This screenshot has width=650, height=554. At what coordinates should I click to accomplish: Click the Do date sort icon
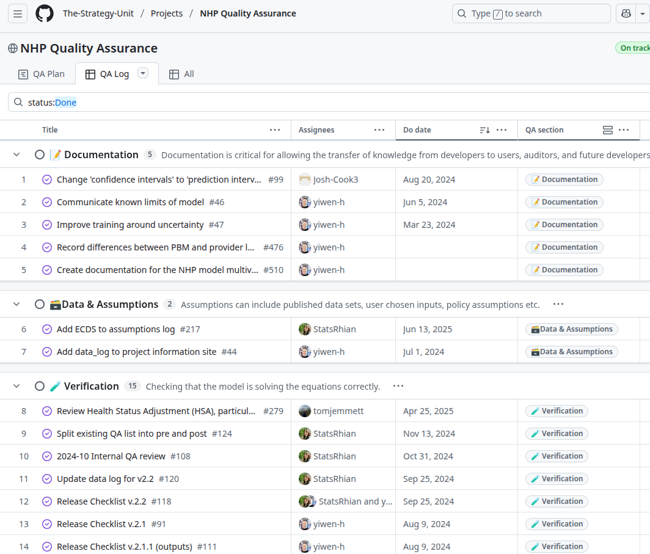484,130
